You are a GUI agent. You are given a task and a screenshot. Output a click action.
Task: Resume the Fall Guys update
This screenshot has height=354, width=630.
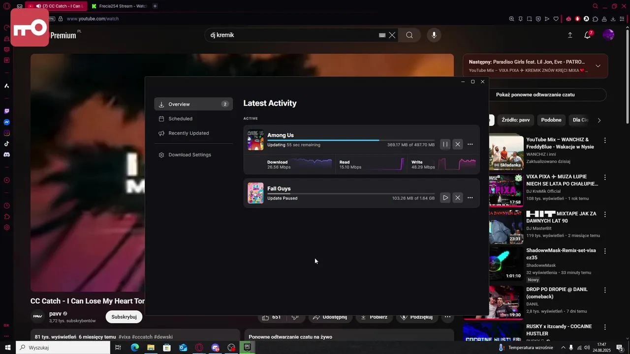point(445,198)
